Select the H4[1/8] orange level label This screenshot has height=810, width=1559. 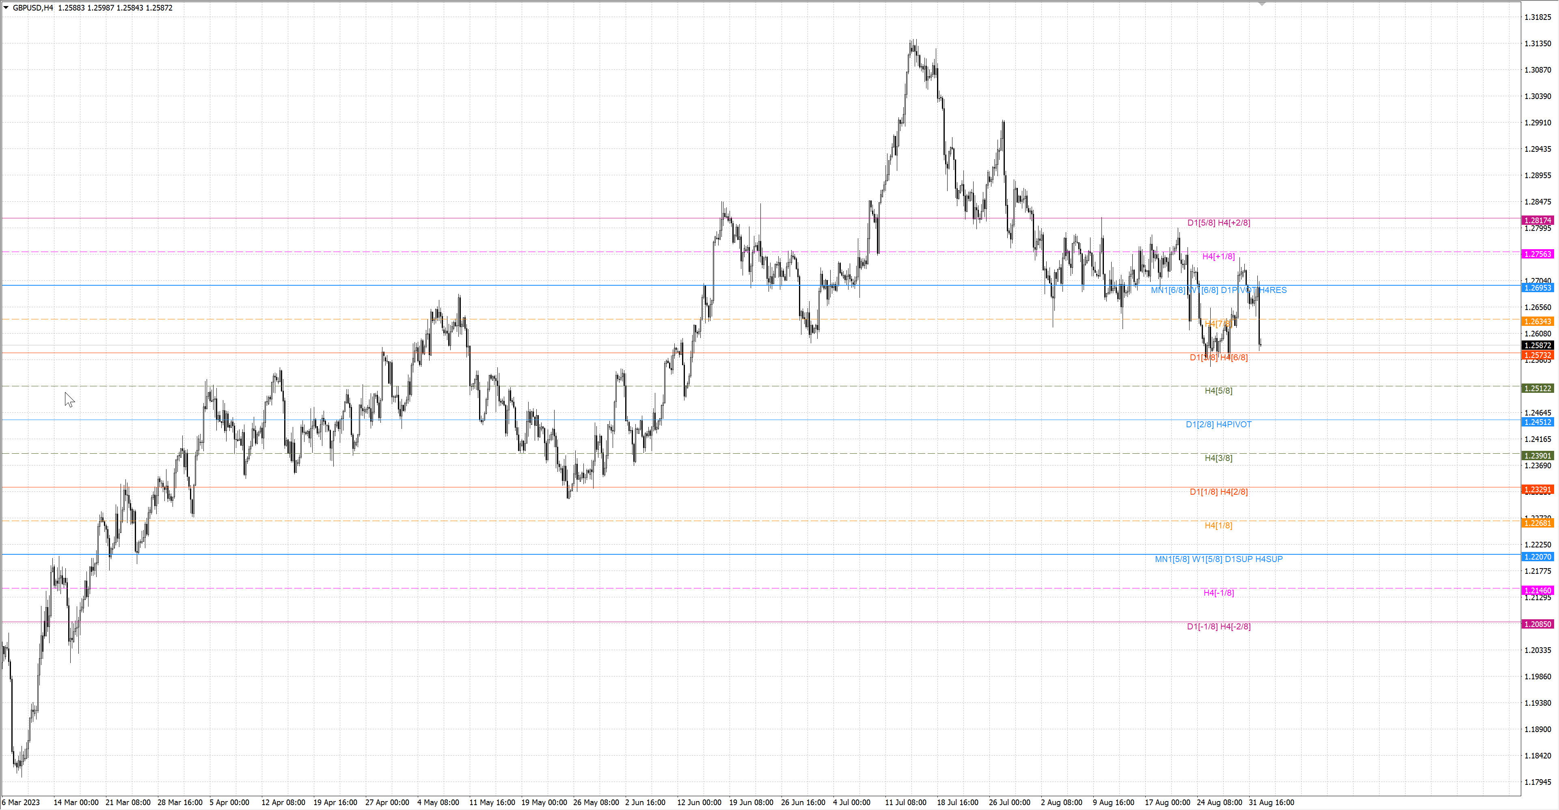coord(1218,526)
